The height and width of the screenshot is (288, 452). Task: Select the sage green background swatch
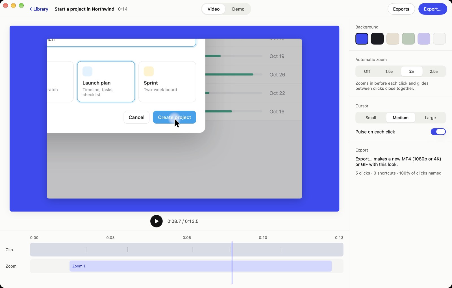(x=408, y=39)
